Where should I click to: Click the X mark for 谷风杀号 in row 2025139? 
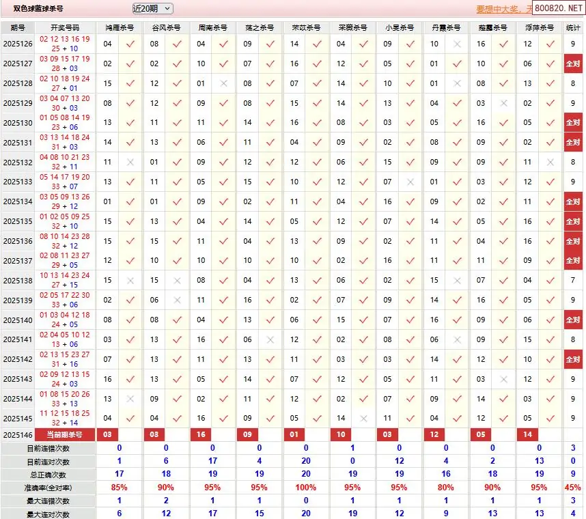click(x=178, y=300)
